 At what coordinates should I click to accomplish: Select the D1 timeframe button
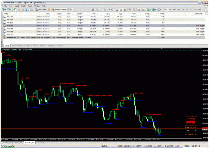(191, 10)
